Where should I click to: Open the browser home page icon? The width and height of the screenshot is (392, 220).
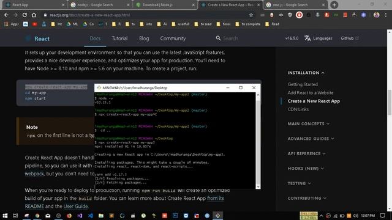[34, 15]
